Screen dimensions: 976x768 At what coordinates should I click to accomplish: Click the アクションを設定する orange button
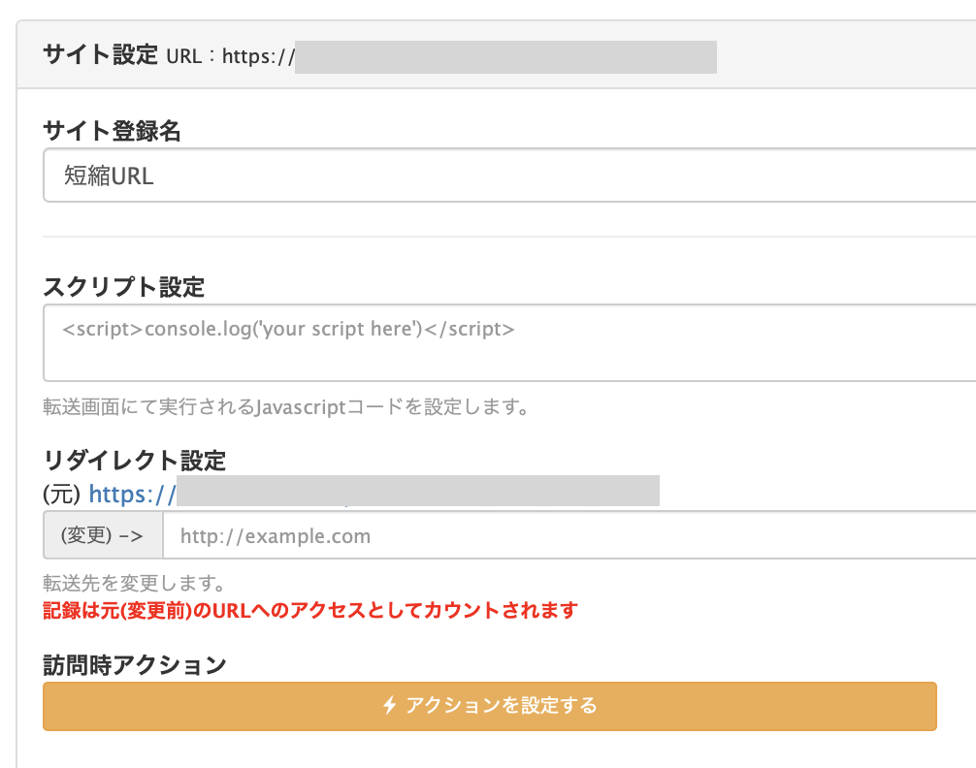(x=490, y=706)
